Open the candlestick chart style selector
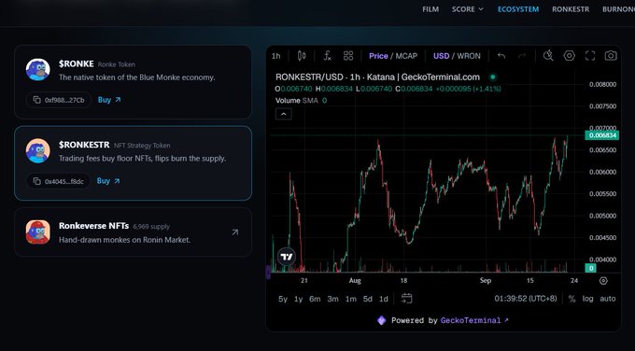Image resolution: width=635 pixels, height=351 pixels. [x=302, y=56]
